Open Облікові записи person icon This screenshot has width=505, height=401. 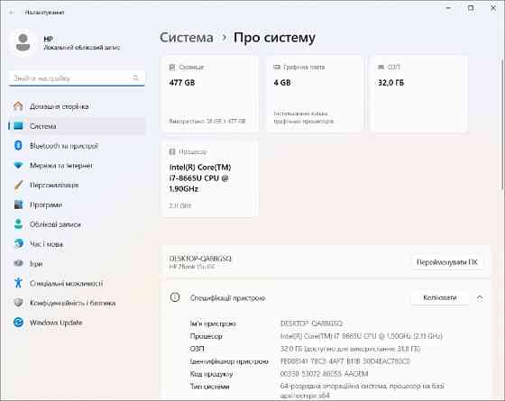18,224
